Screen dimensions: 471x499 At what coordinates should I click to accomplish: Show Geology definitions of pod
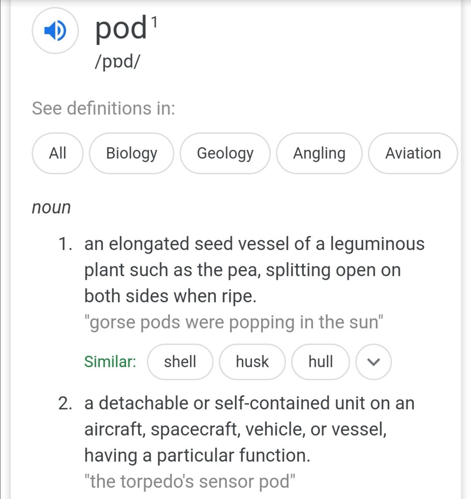pos(225,153)
